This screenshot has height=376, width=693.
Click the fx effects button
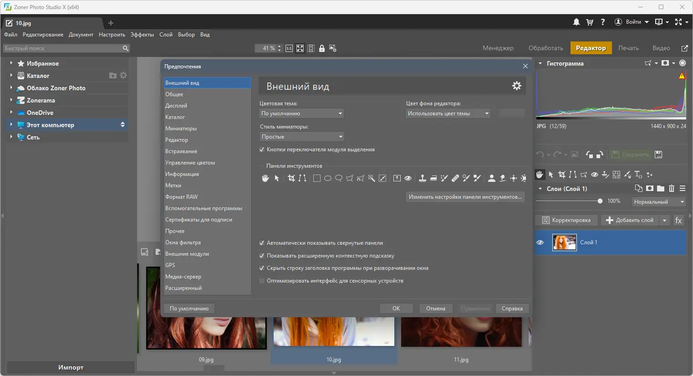(678, 220)
